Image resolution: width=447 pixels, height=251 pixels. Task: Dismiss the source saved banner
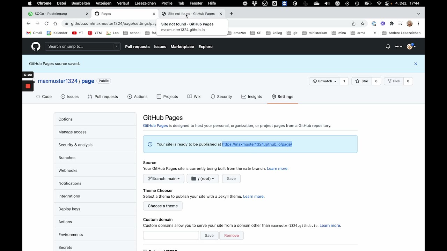point(416,63)
